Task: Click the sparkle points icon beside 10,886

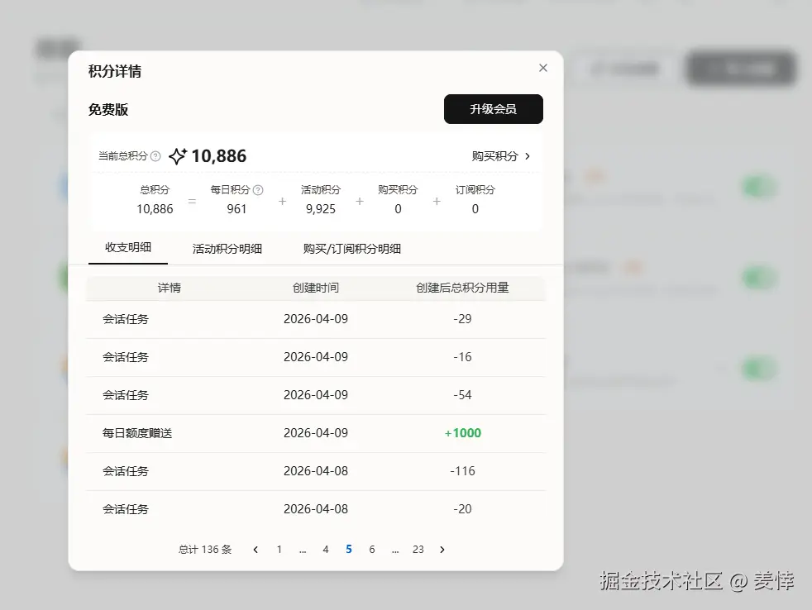Action: [176, 155]
